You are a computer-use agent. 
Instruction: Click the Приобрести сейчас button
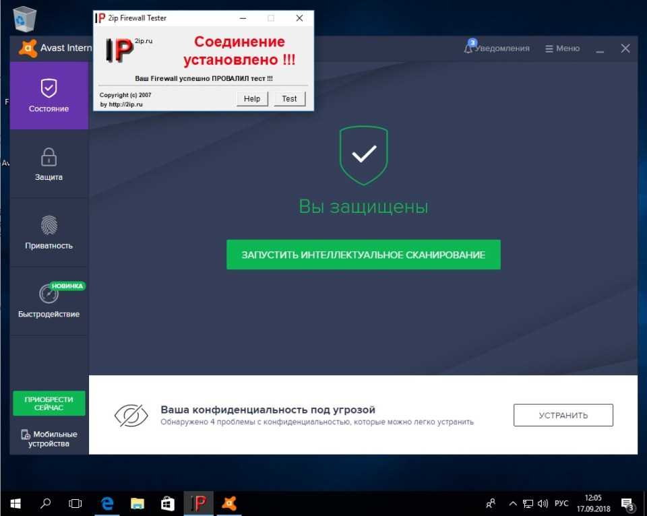49,403
